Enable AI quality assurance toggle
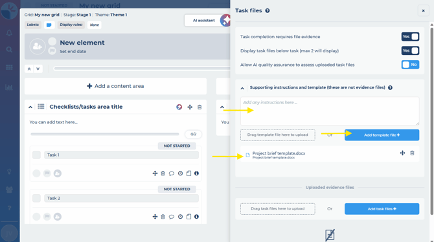Image resolution: width=434 pixels, height=242 pixels. [x=410, y=65]
